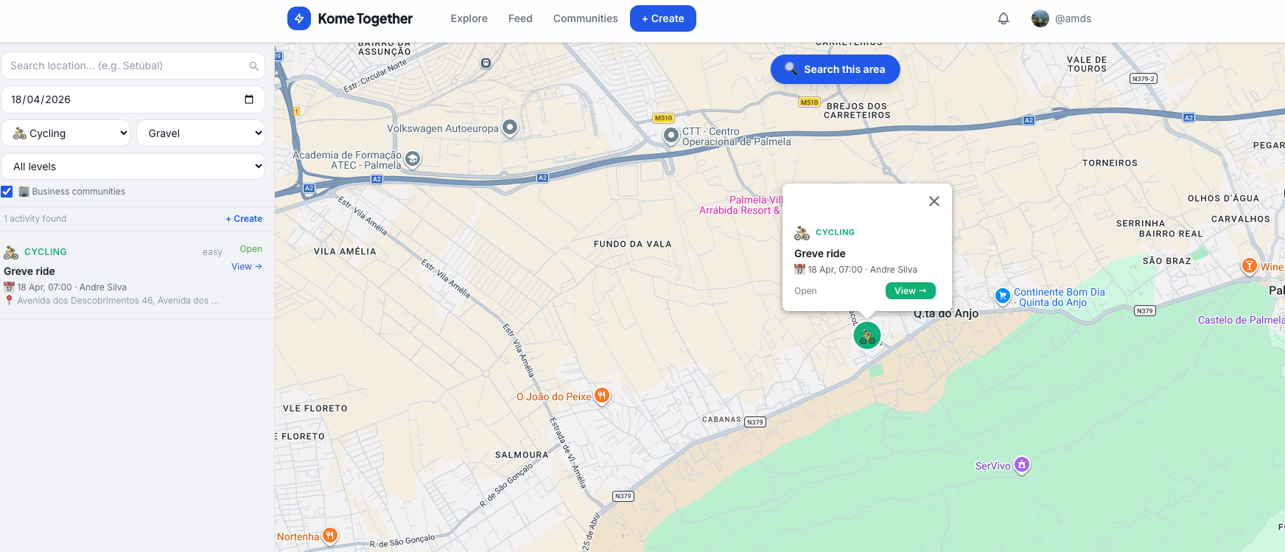The height and width of the screenshot is (552, 1285).
Task: Focus the Search location input field
Action: pyautogui.click(x=125, y=66)
